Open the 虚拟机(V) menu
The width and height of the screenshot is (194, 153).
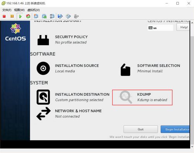pyautogui.click(x=34, y=10)
